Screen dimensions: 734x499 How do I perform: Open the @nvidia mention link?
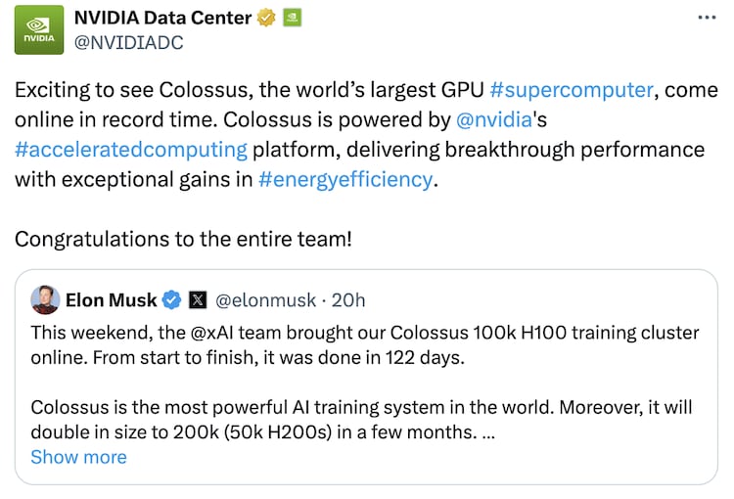tap(494, 120)
